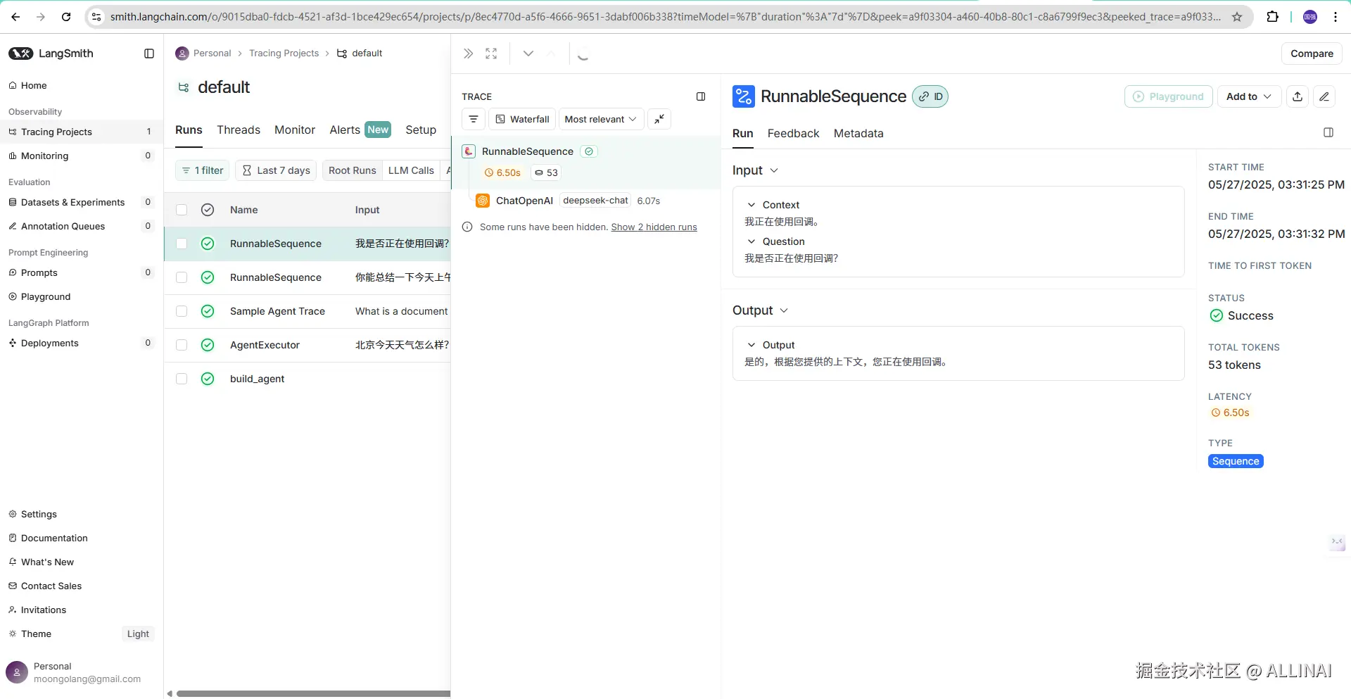Go back in browser history
The width and height of the screenshot is (1351, 699).
(x=15, y=17)
